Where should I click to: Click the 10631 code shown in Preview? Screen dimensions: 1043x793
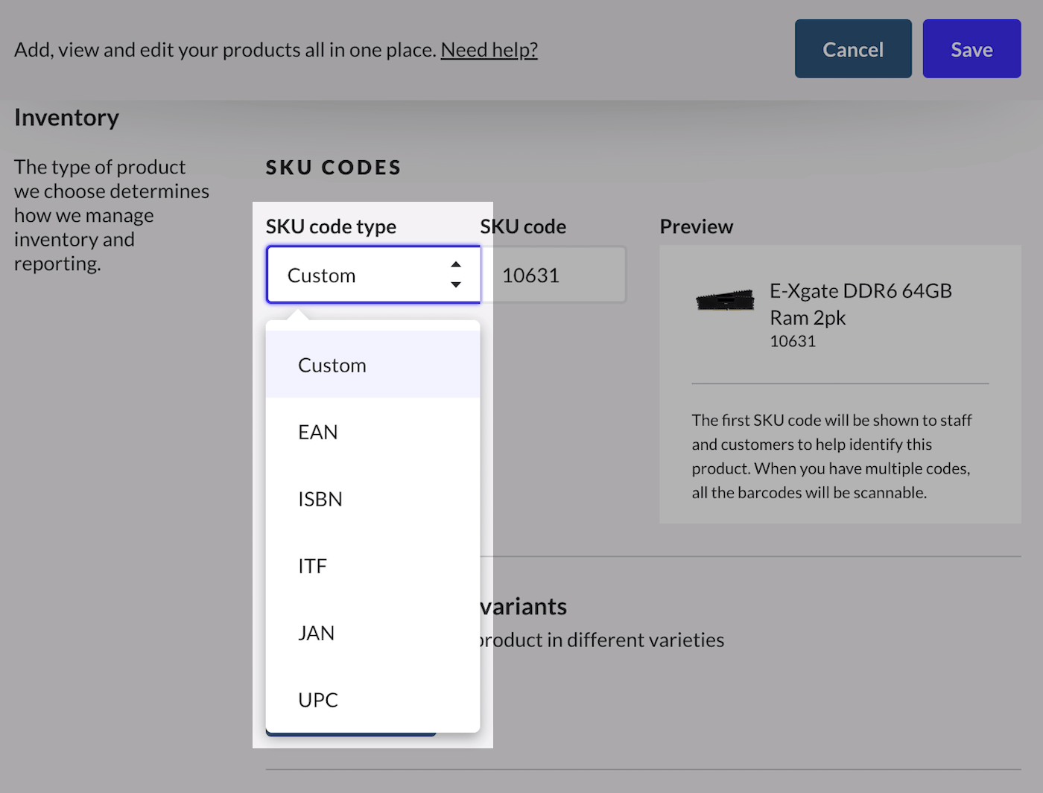(x=793, y=341)
